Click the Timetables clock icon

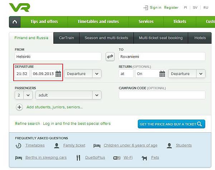[18, 146]
